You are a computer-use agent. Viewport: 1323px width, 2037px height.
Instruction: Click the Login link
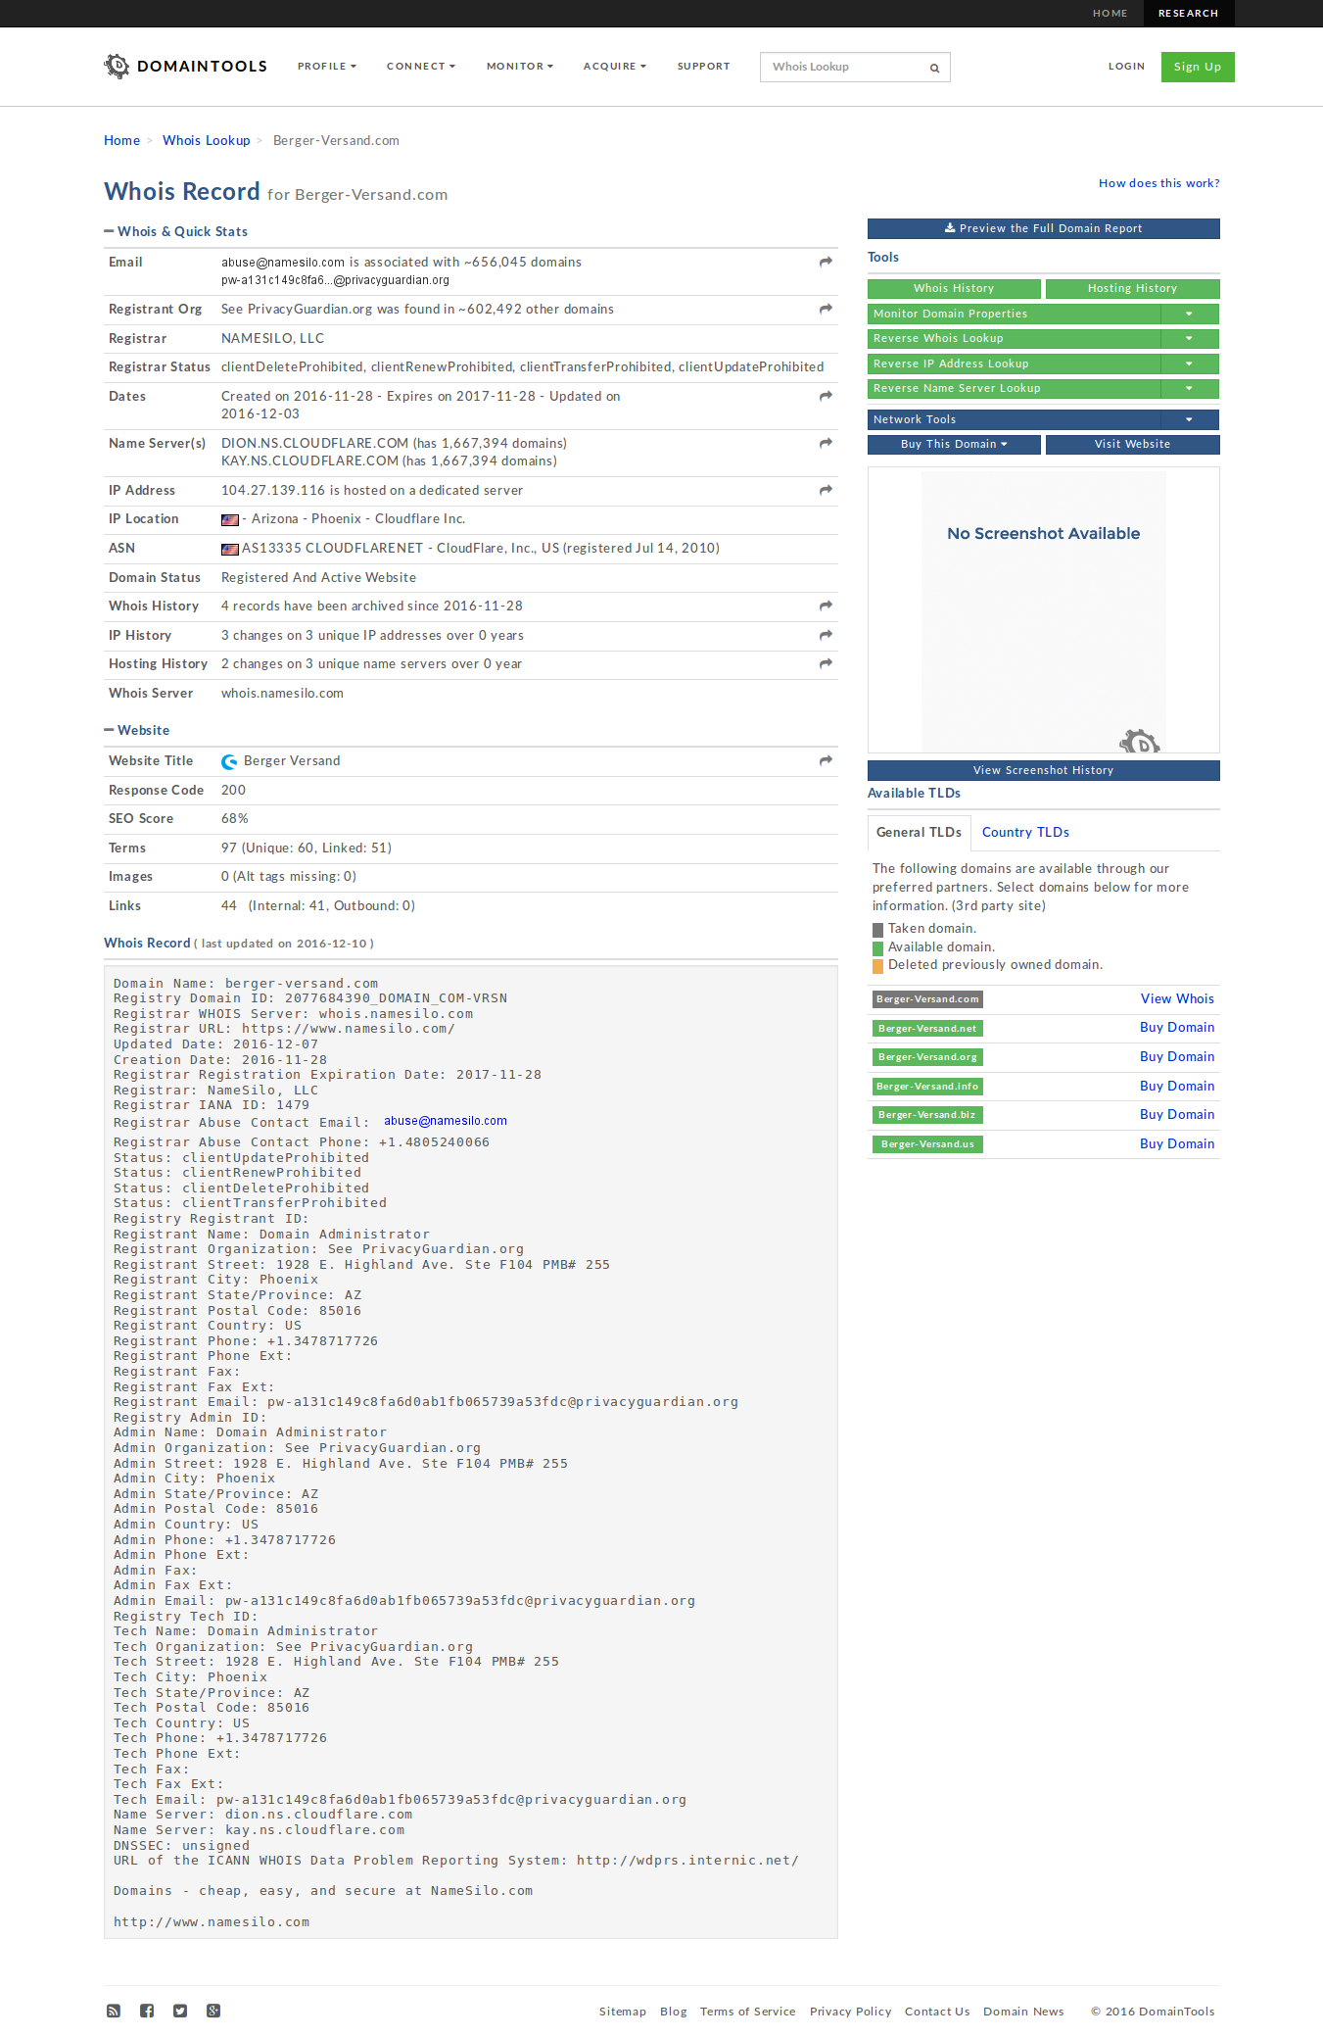pyautogui.click(x=1126, y=67)
